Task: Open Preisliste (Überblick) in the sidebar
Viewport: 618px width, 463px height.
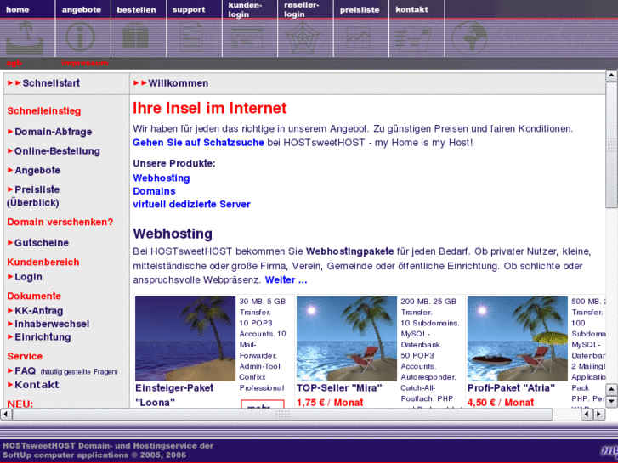Action: pos(33,196)
